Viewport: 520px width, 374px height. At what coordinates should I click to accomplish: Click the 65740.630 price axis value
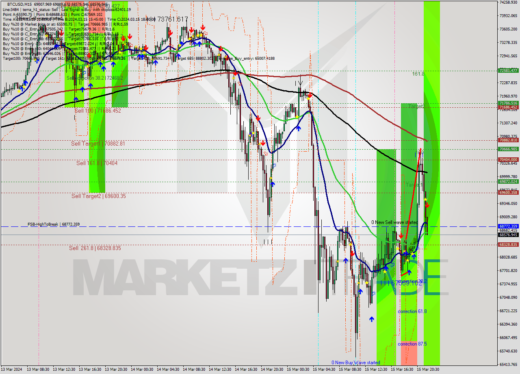(508, 351)
